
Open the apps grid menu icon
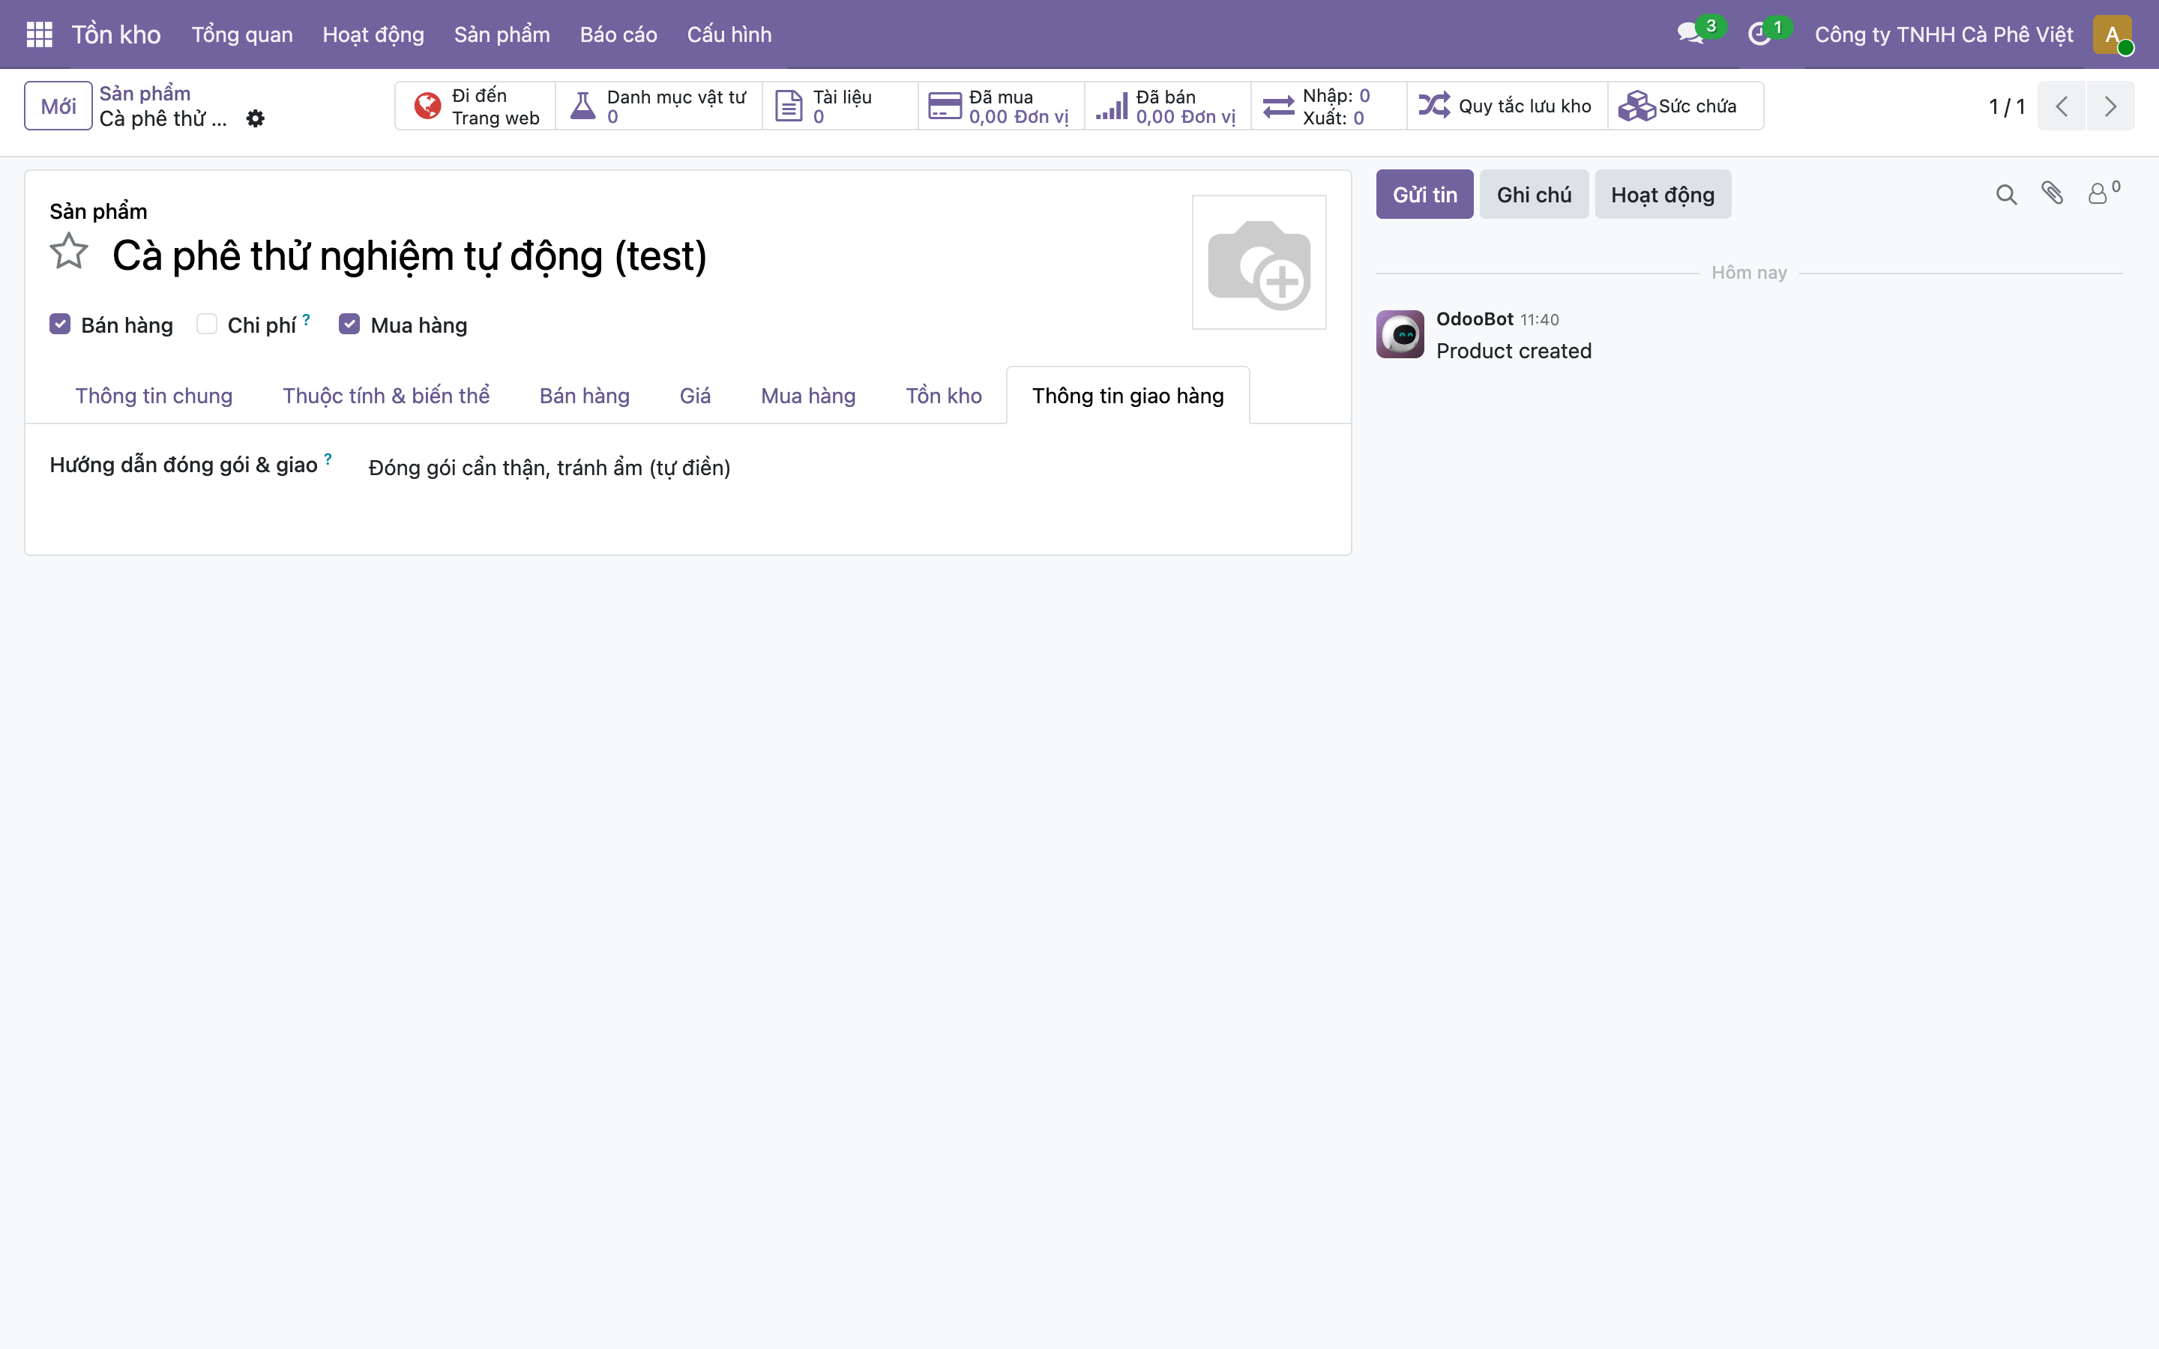pos(39,34)
